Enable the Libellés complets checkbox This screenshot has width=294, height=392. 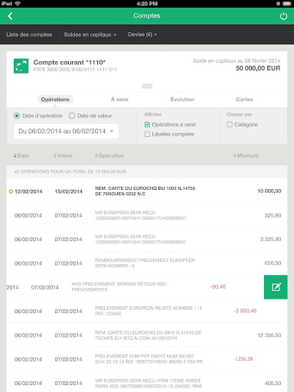tap(147, 134)
